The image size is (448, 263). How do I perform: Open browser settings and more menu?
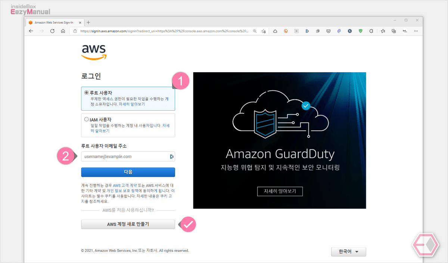(x=416, y=31)
